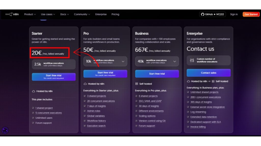Open the Pricing page from navigation

(x=115, y=14)
